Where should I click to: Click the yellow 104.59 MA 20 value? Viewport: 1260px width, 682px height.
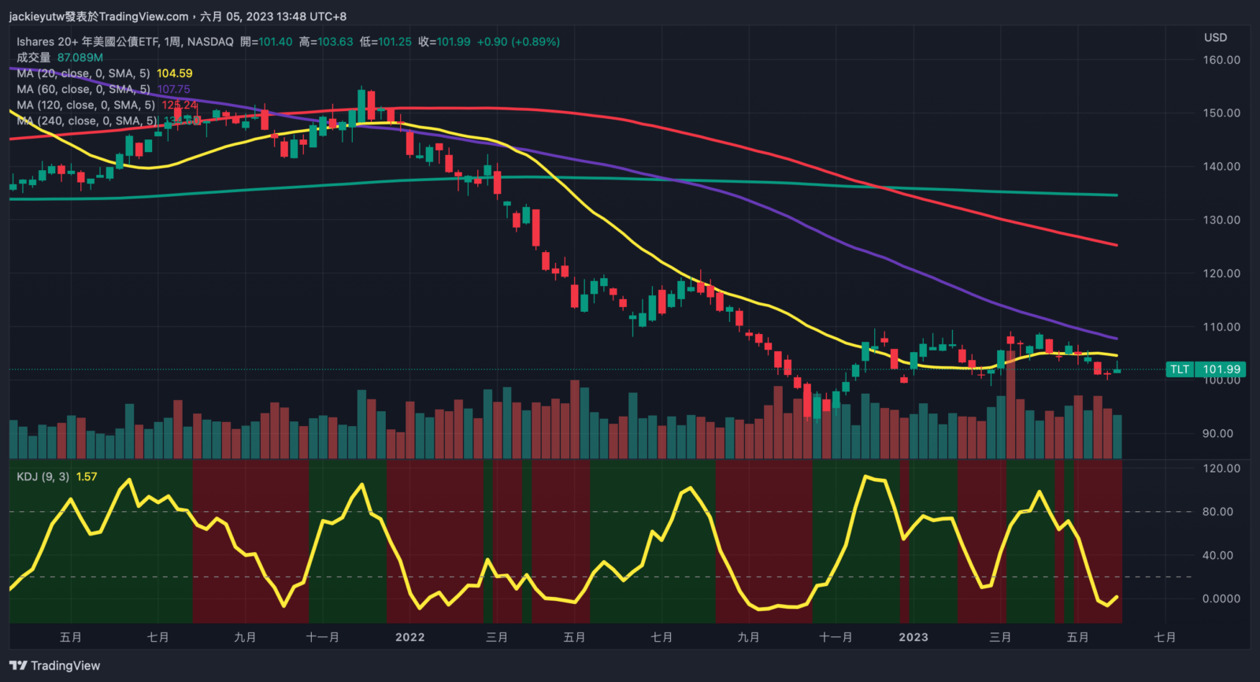(174, 73)
